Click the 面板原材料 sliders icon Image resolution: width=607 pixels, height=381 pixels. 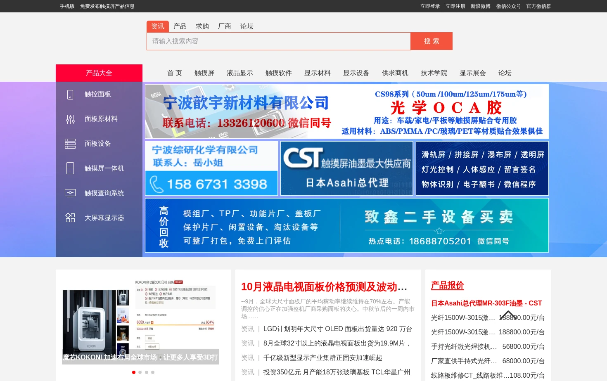point(70,119)
